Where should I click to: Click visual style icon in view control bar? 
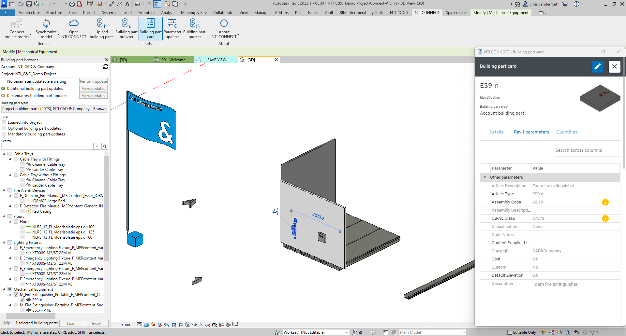pyautogui.click(x=146, y=325)
